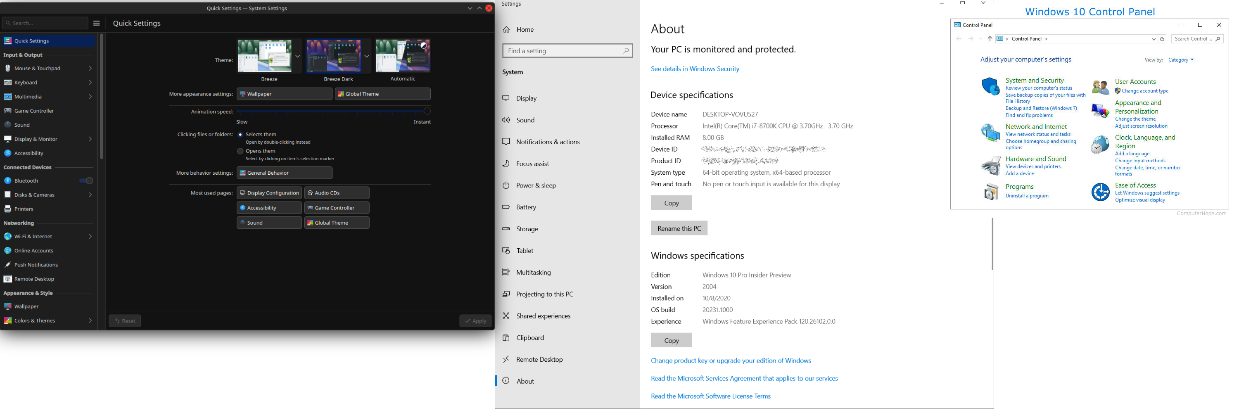Image resolution: width=1239 pixels, height=413 pixels.
Task: Click the Animation speed slider handle
Action: coord(427,111)
